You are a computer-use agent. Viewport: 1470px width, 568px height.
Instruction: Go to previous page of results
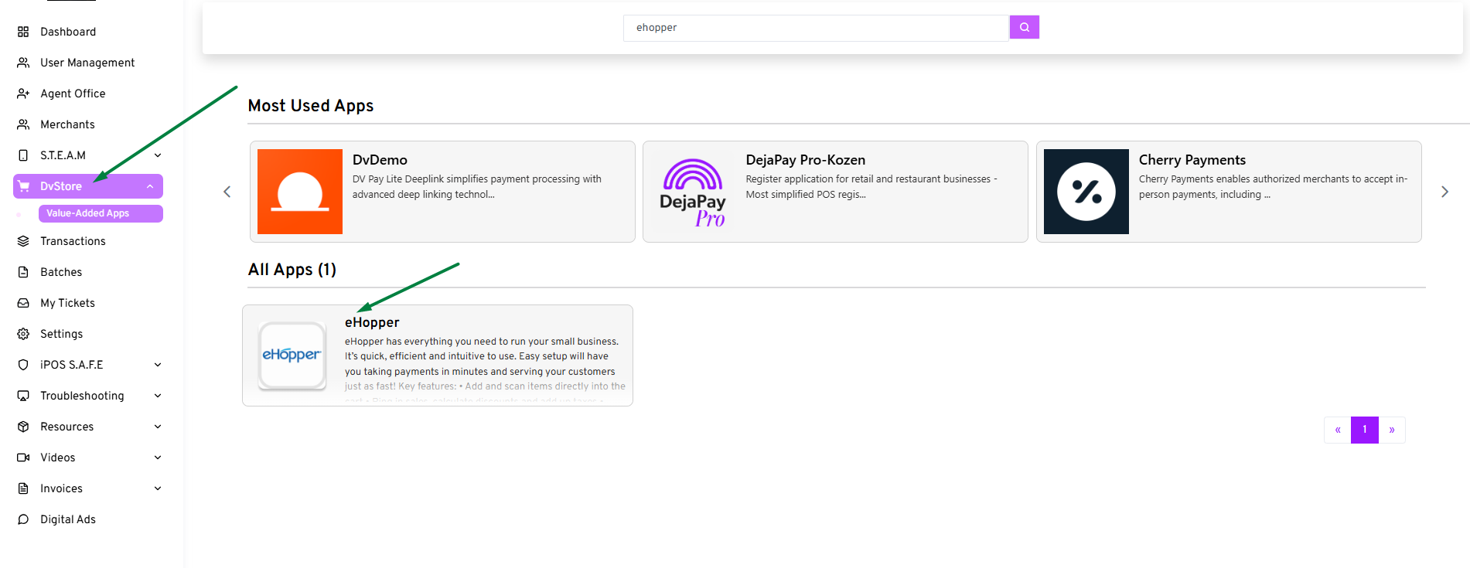tap(1338, 430)
